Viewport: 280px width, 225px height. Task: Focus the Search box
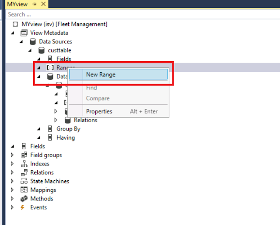click(x=143, y=14)
